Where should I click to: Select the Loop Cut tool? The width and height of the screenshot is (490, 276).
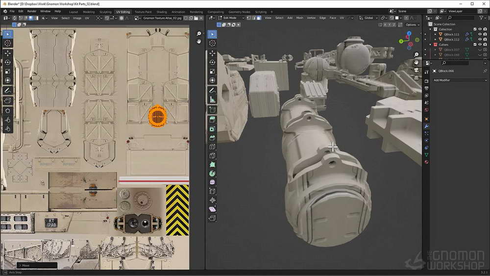[x=212, y=147]
